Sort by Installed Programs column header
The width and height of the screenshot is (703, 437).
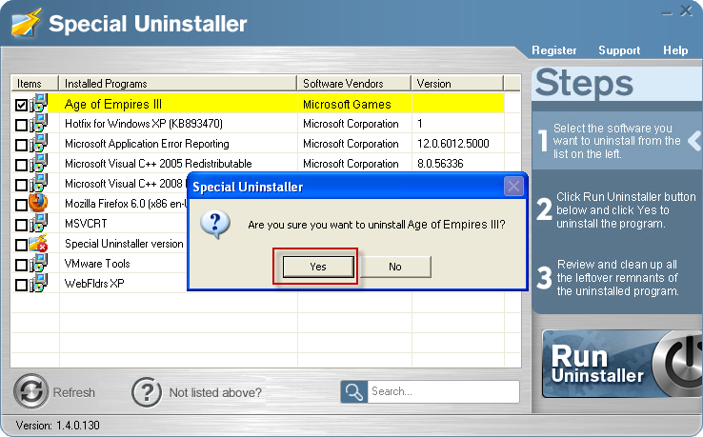tap(177, 84)
